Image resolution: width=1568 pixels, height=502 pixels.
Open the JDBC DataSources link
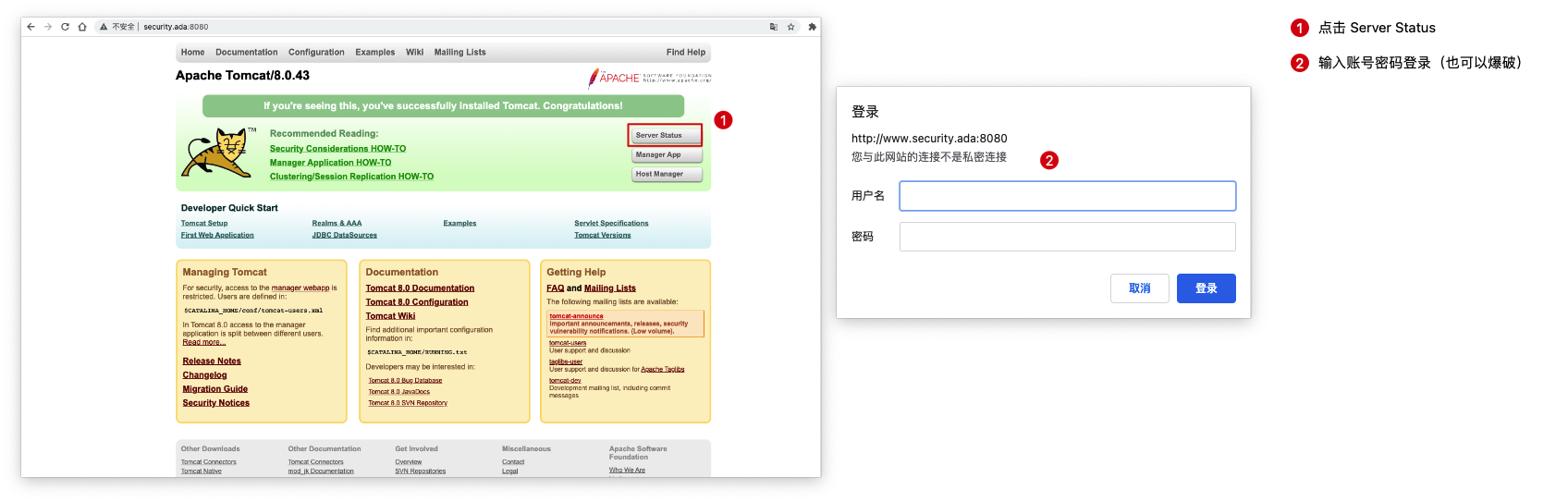coord(344,236)
